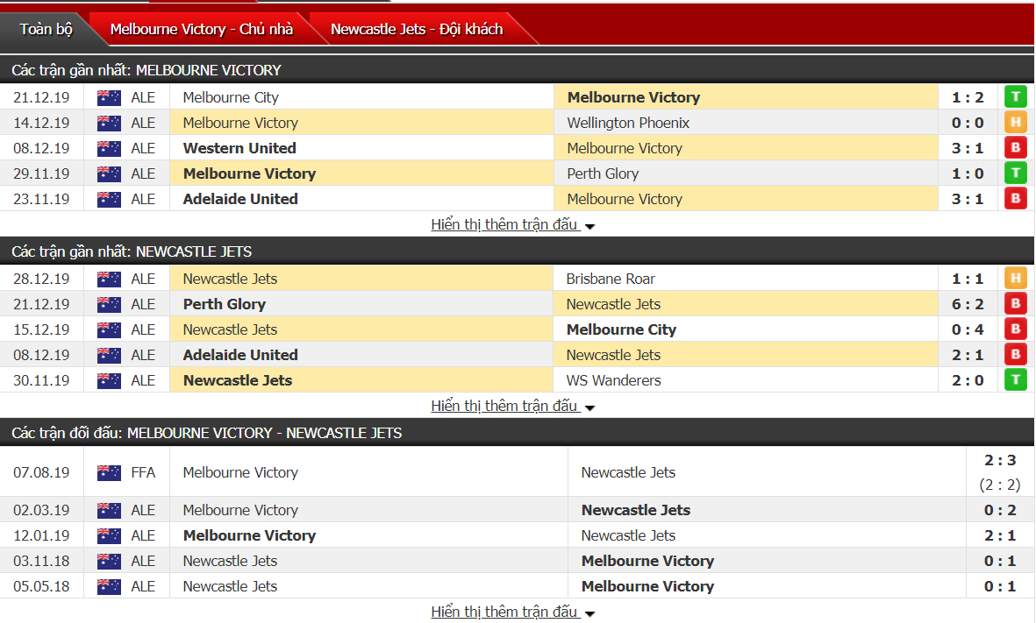Click red B badge for Perth Glory 6:2 result
The image size is (1036, 623).
(x=1016, y=303)
